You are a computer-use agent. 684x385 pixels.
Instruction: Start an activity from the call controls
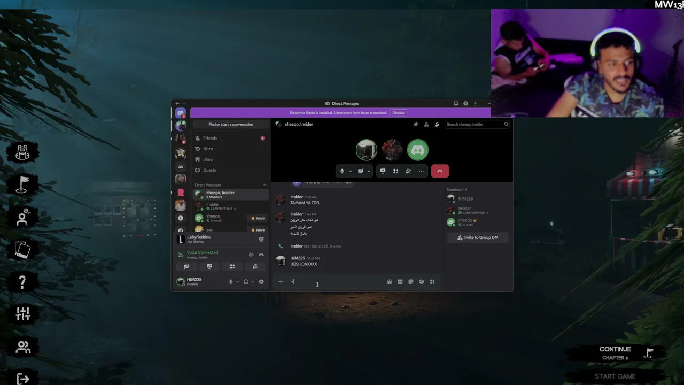395,171
